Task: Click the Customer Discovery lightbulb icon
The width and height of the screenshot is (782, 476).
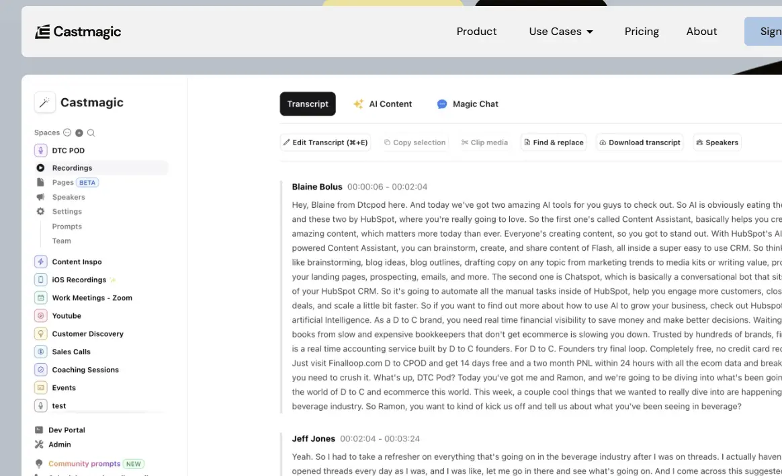Action: point(41,333)
